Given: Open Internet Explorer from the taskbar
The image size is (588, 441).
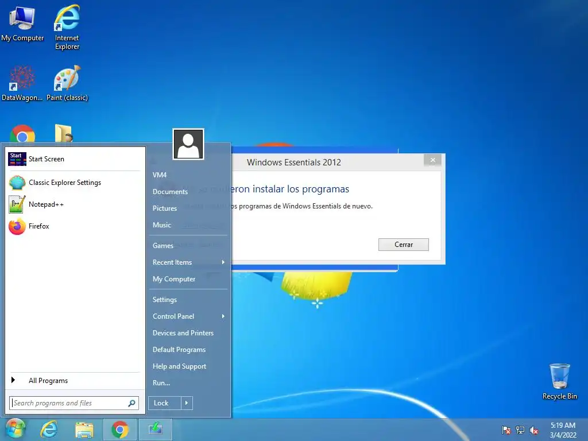Looking at the screenshot, I should pyautogui.click(x=49, y=430).
